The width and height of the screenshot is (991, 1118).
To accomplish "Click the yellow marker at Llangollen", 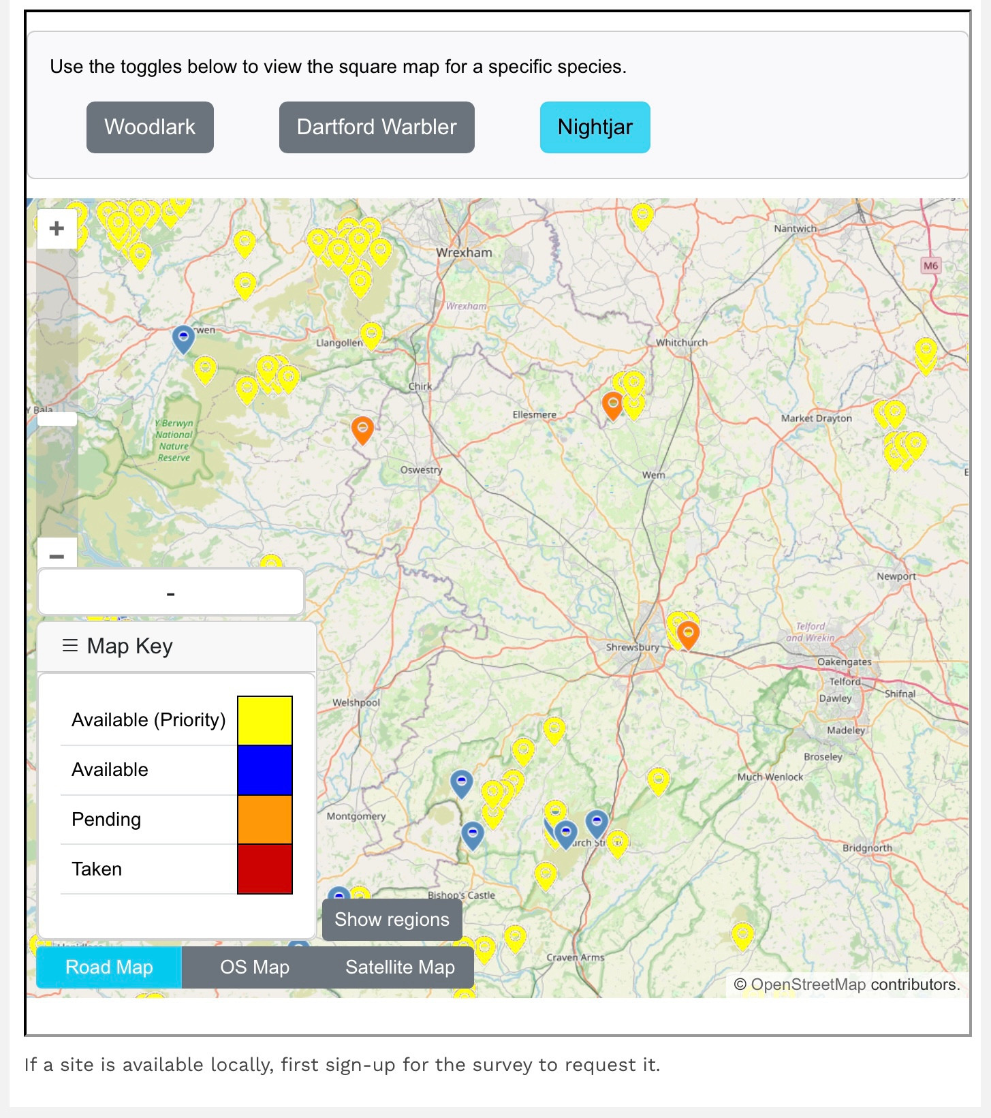I will tap(371, 335).
